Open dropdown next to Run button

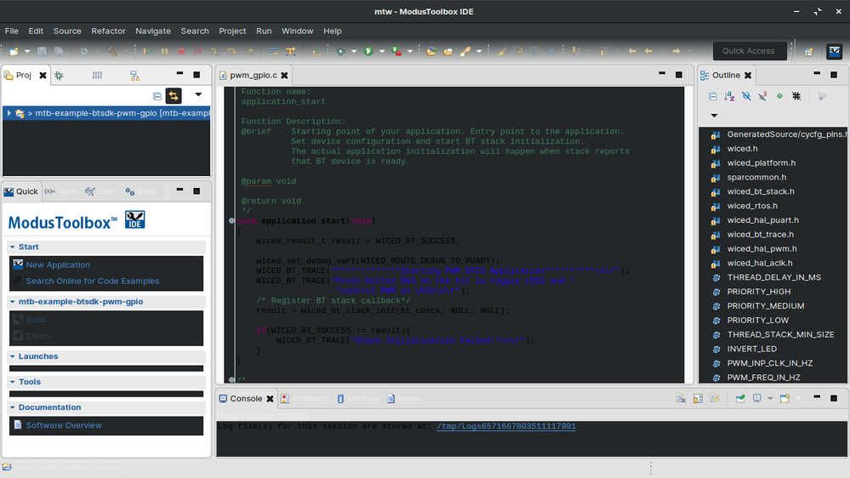click(382, 51)
